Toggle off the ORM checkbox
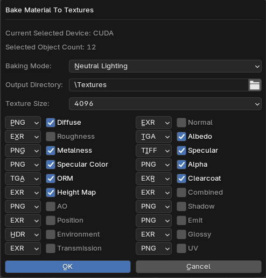The image size is (266, 278). coord(51,179)
